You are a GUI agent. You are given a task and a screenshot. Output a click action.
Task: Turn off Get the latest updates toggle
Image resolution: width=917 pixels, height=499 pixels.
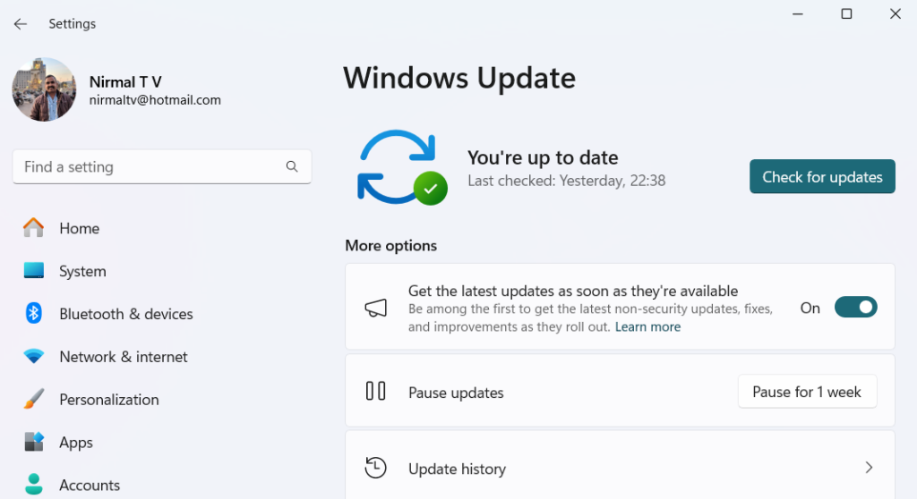coord(855,308)
